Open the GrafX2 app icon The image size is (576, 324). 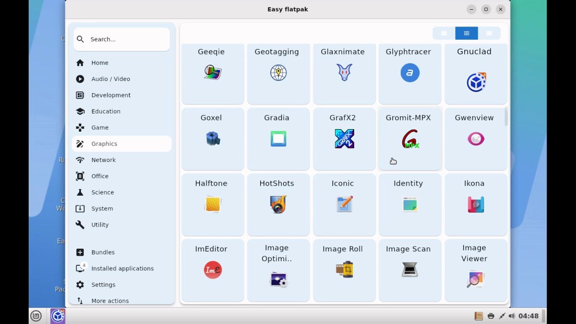coord(344,139)
